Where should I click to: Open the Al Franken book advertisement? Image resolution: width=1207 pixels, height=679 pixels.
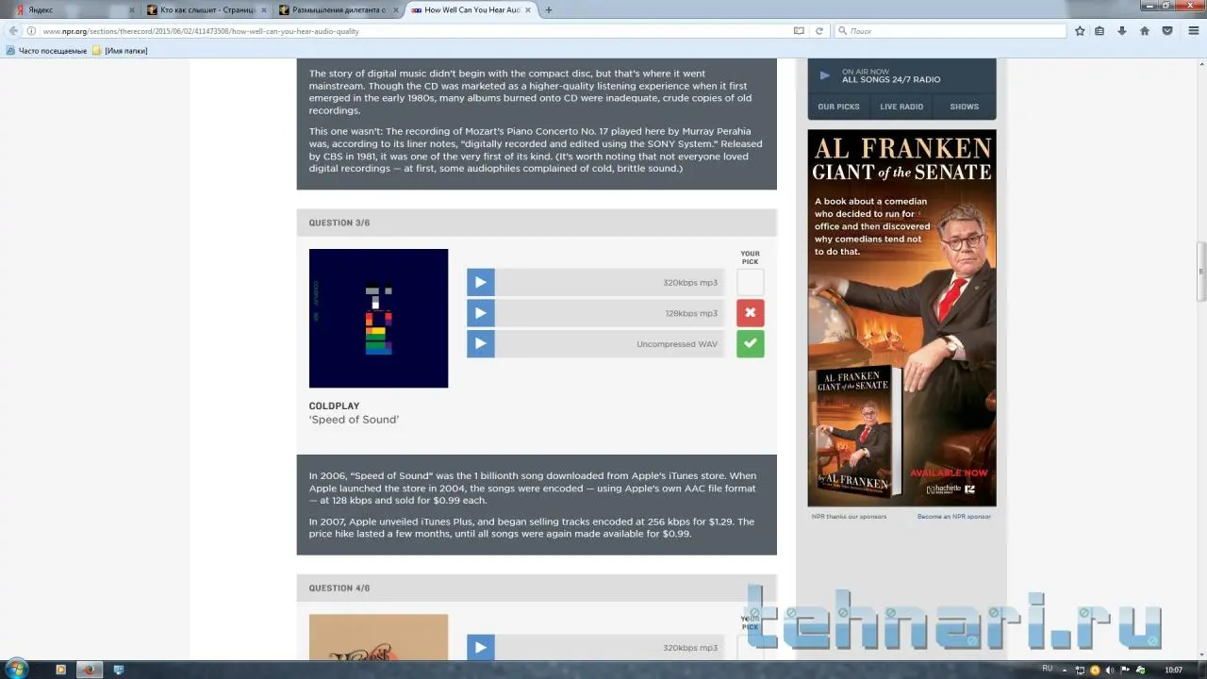pyautogui.click(x=901, y=318)
